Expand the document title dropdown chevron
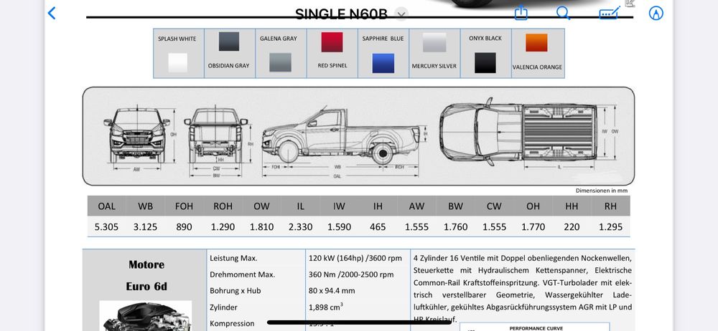The width and height of the screenshot is (718, 331). [401, 14]
